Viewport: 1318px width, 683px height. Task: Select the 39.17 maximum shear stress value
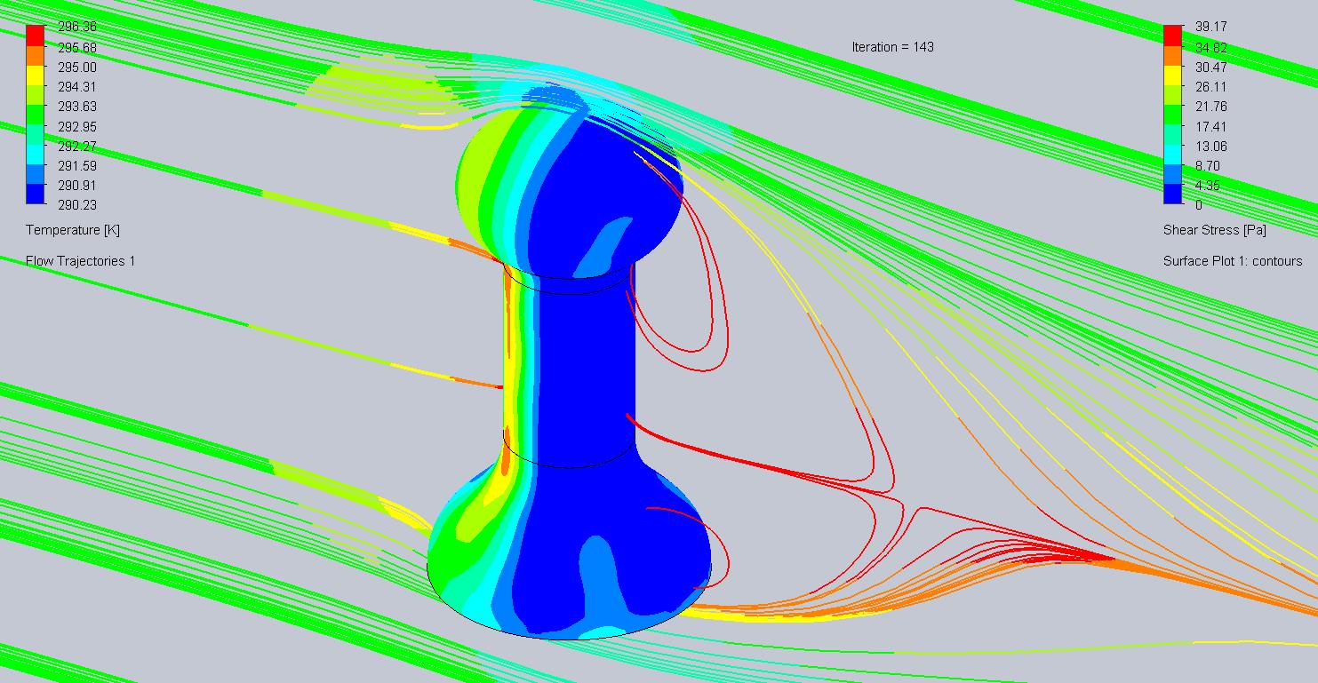1210,28
